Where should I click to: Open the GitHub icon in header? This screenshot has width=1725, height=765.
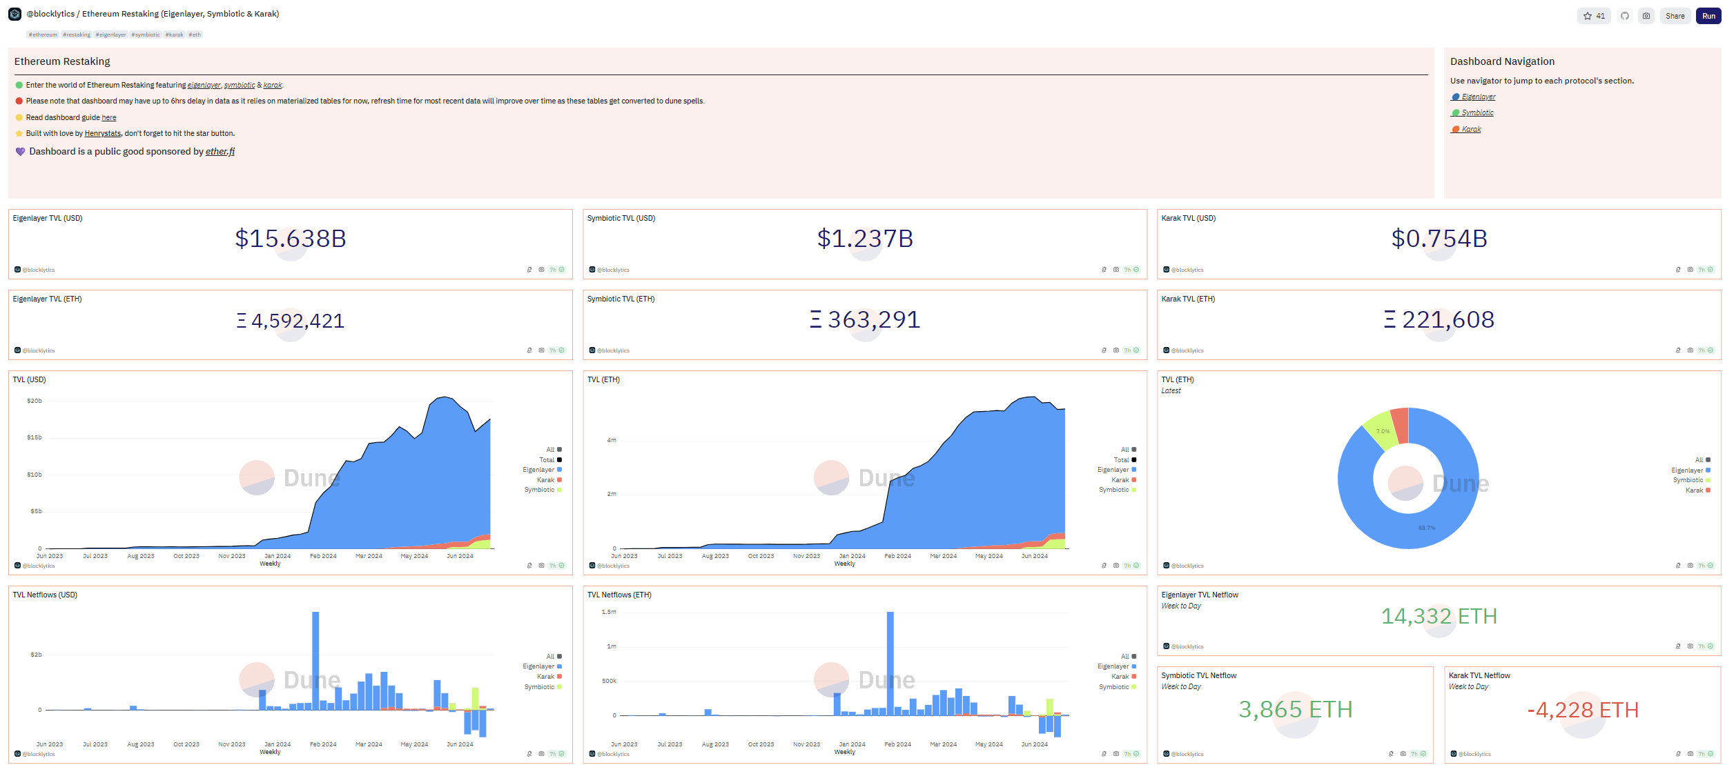pyautogui.click(x=1625, y=16)
